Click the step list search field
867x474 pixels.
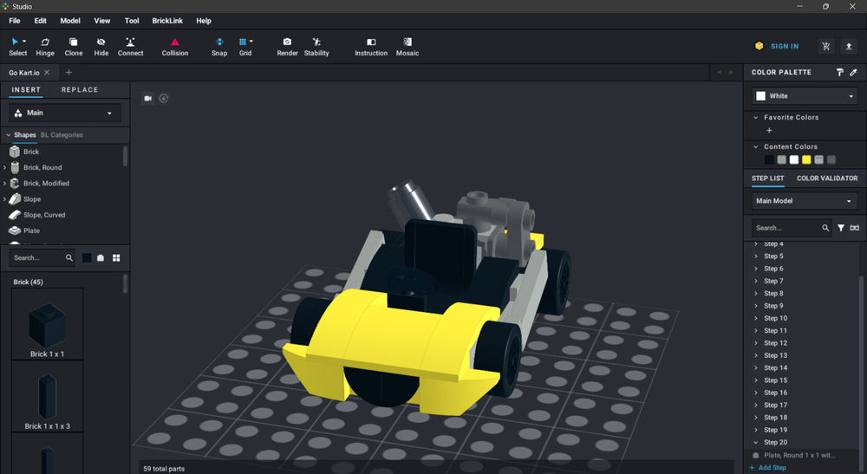pos(792,228)
